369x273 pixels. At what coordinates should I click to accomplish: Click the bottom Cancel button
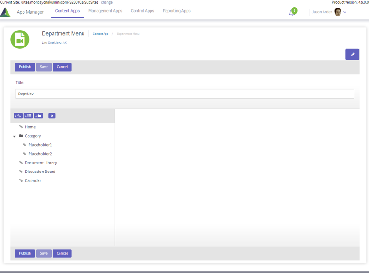62,253
